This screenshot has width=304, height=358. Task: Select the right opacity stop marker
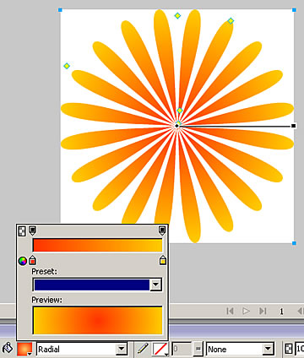162,231
